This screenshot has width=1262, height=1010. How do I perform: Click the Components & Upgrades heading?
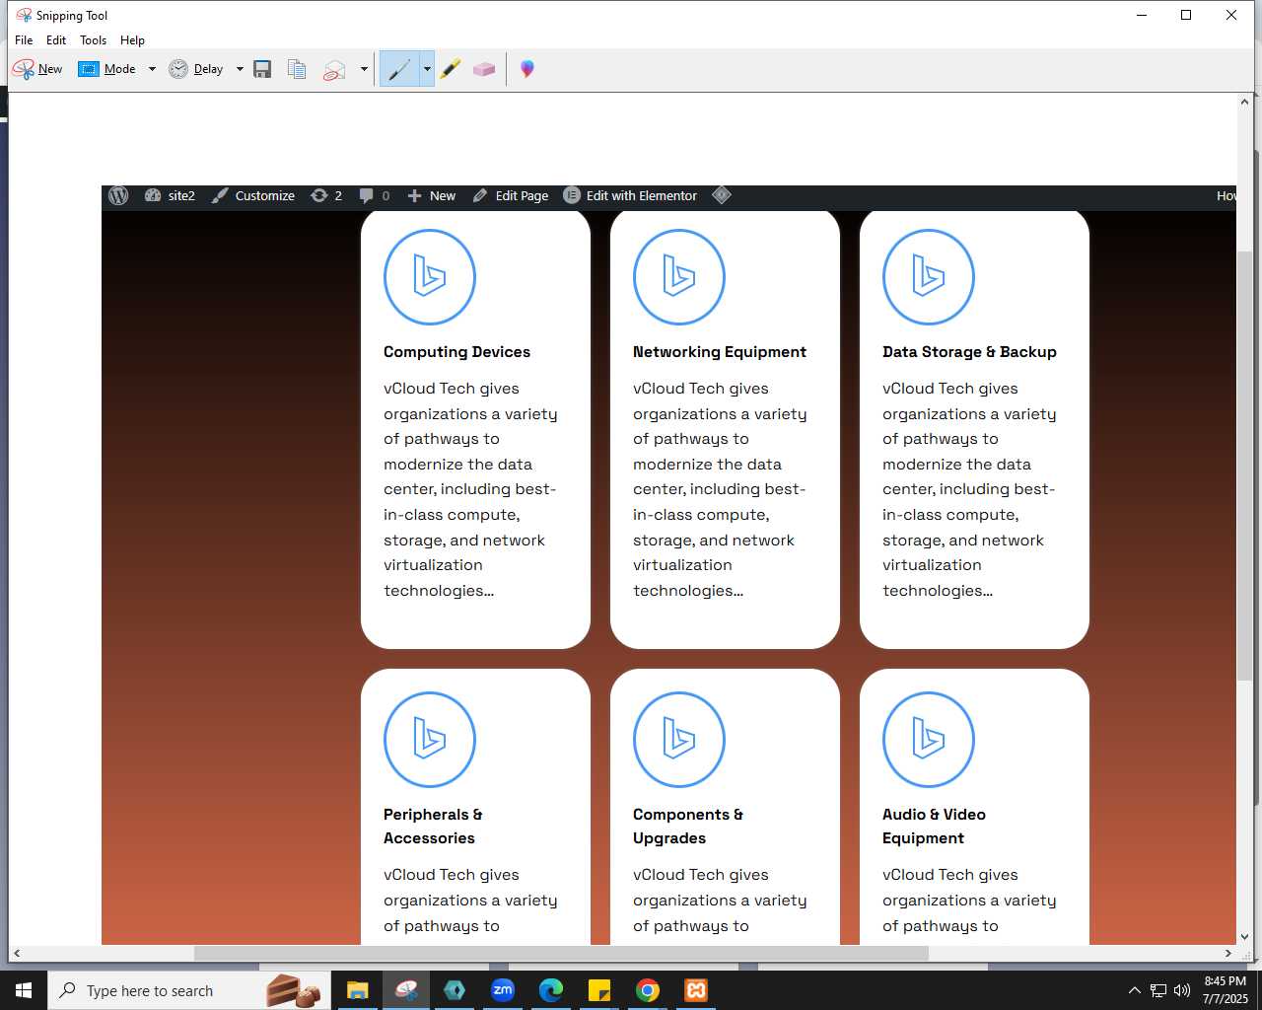click(x=688, y=827)
